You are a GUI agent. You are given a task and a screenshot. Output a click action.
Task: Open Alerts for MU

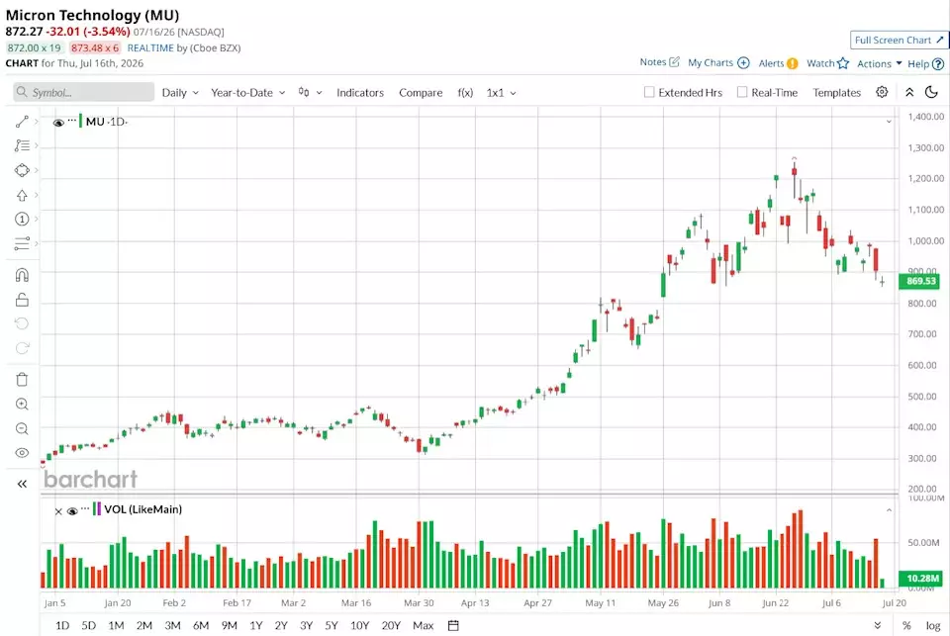tap(778, 63)
